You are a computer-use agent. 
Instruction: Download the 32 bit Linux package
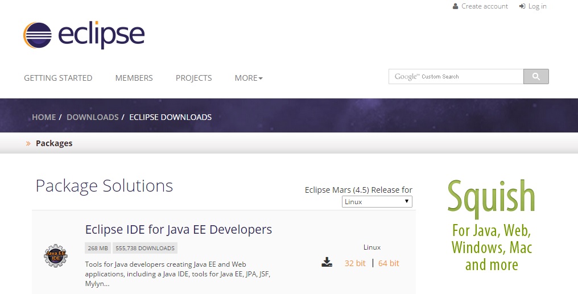click(355, 263)
